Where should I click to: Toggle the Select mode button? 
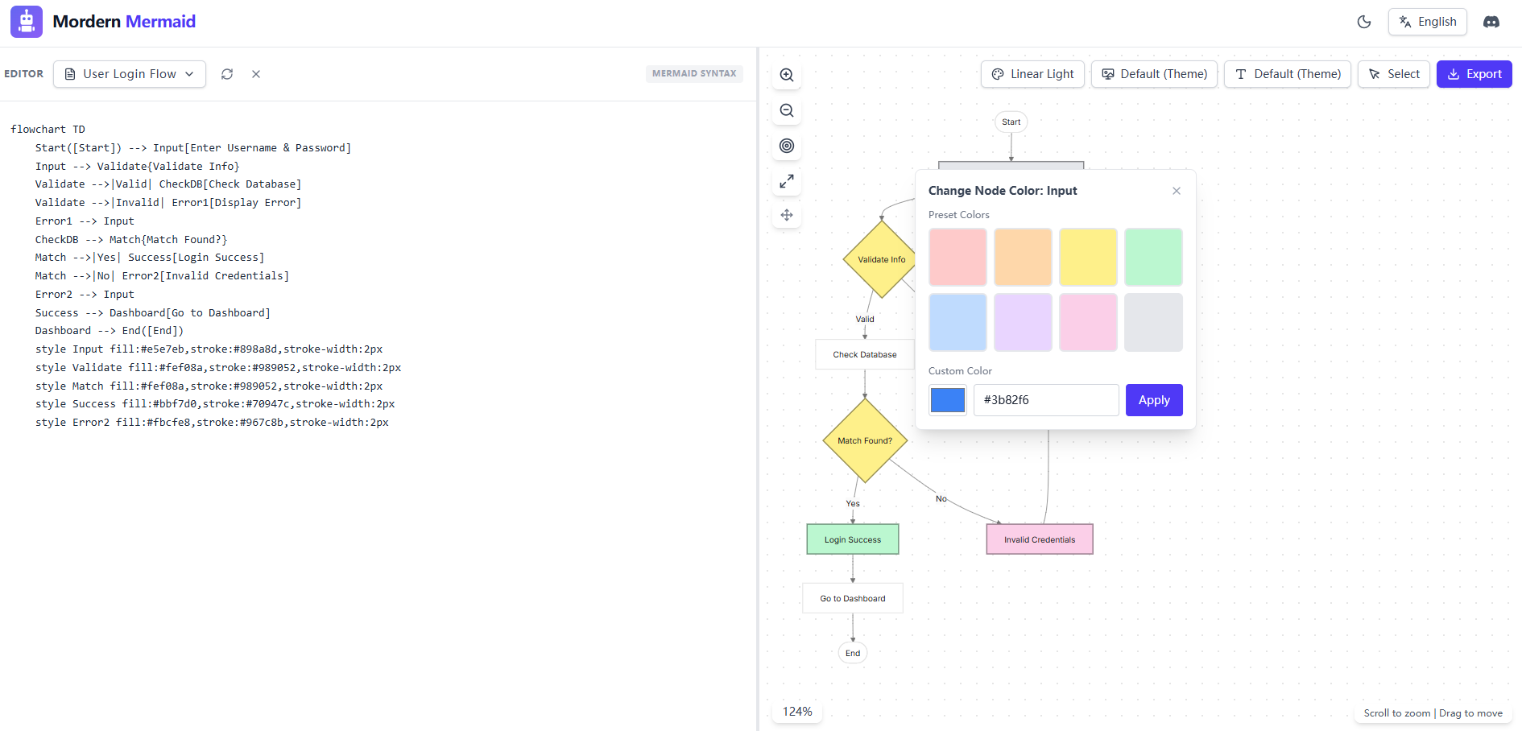pyautogui.click(x=1394, y=74)
